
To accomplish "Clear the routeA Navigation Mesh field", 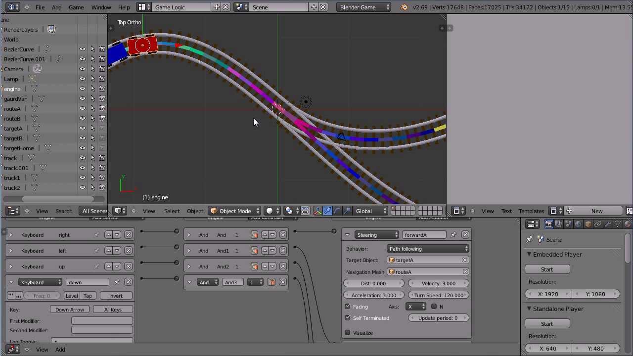I will [465, 272].
